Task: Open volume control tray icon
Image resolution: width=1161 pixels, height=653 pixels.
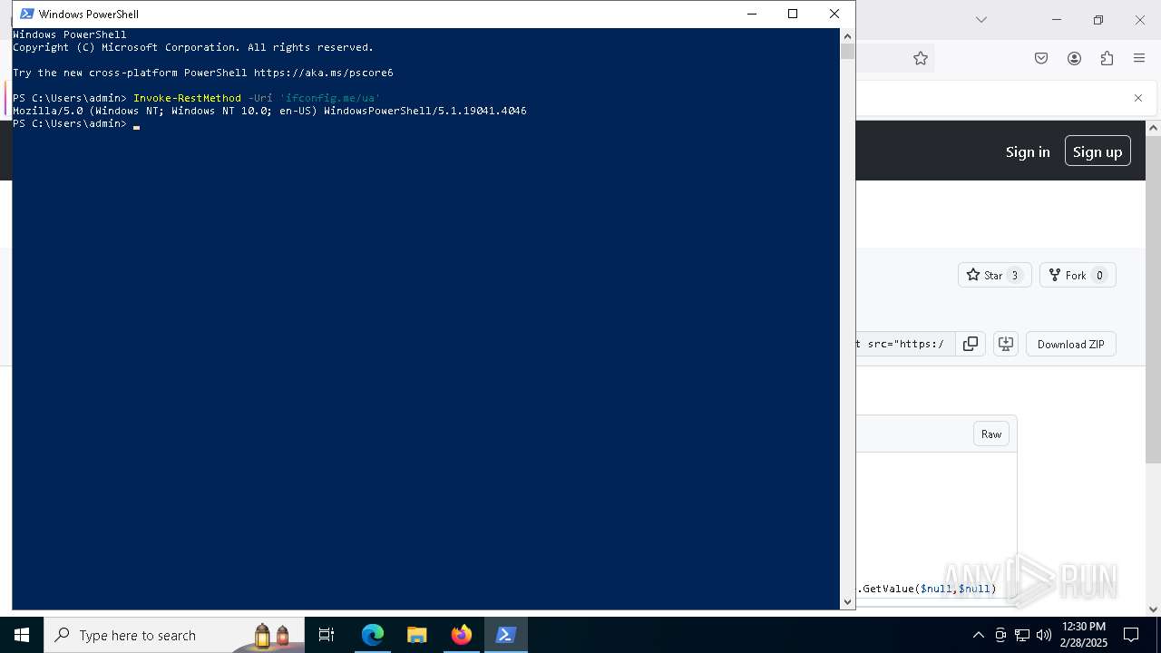Action: point(1044,635)
